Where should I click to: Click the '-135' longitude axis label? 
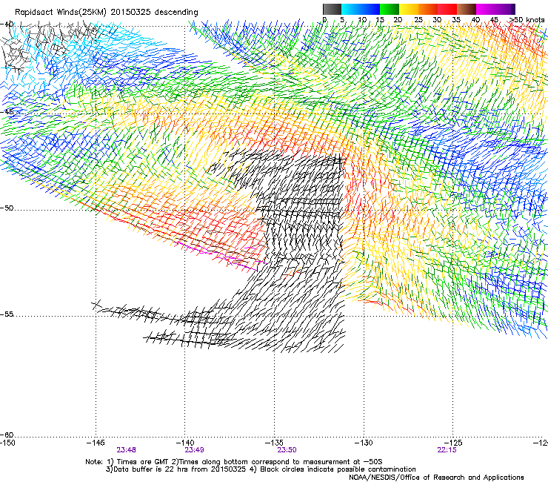click(274, 443)
